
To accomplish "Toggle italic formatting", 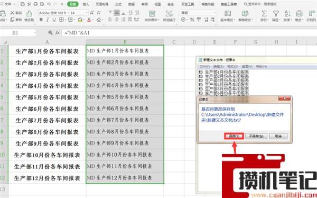I will 48,20.
